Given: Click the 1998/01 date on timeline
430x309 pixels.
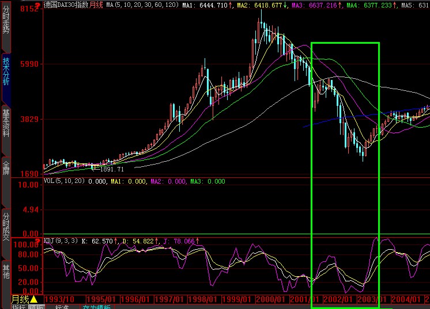Looking at the screenshot, I should [203, 299].
